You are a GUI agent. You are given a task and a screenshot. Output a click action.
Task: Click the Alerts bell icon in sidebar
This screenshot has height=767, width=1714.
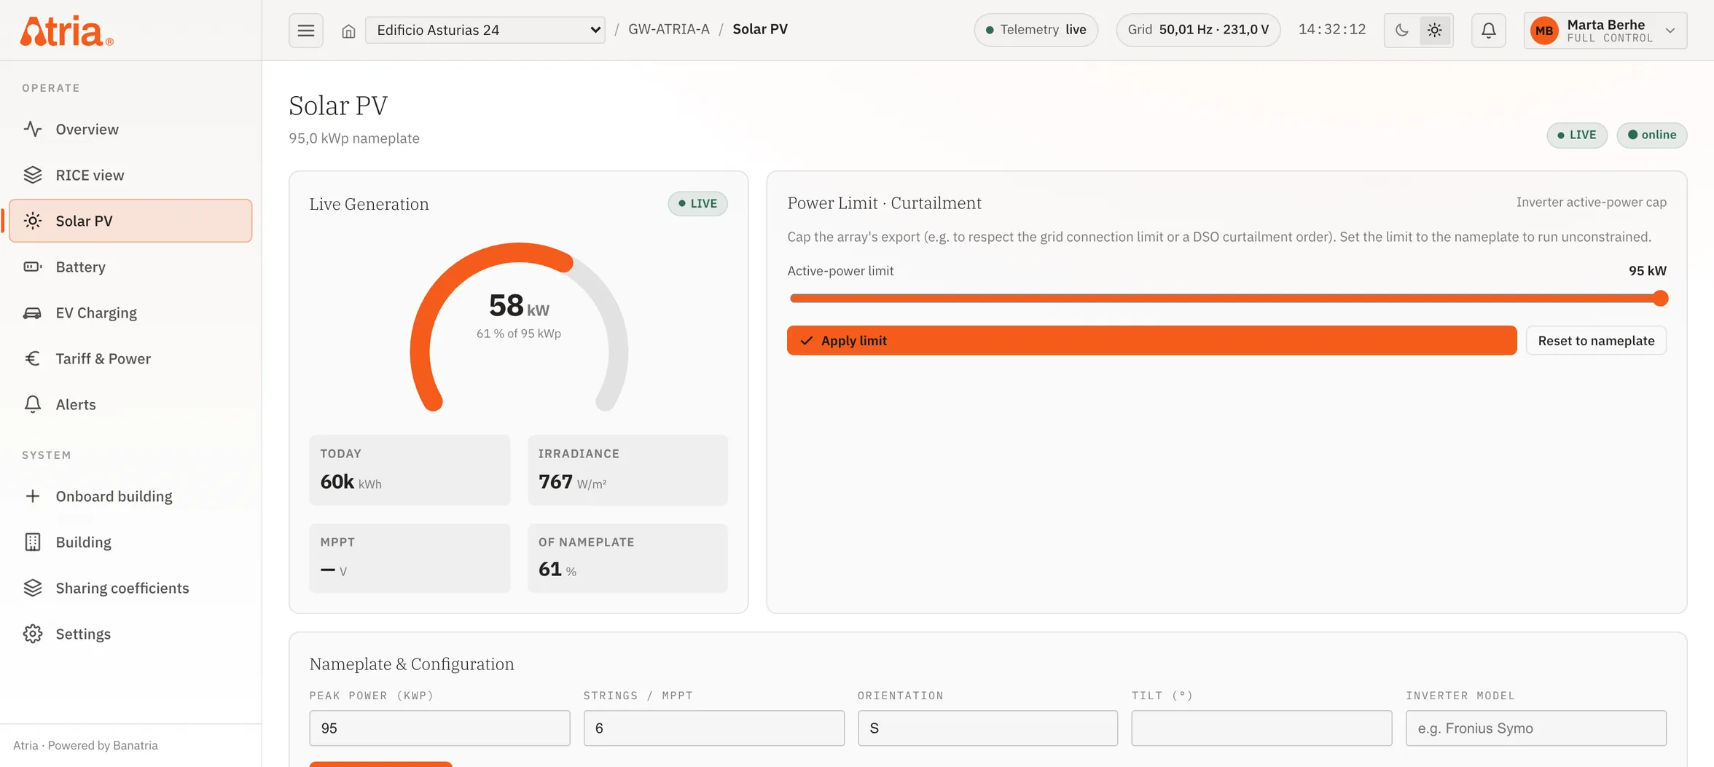(x=32, y=404)
